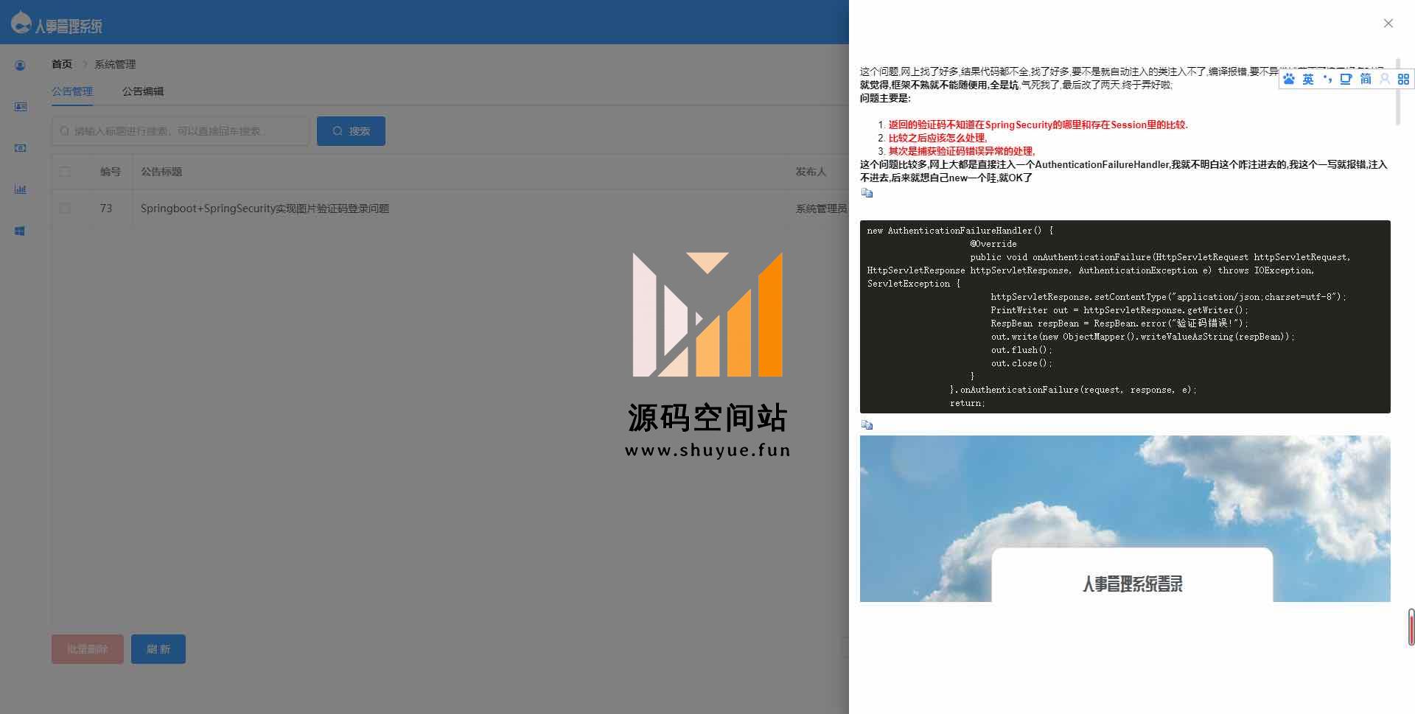1415x714 pixels.
Task: Click the 批量删除 button
Action: (88, 649)
